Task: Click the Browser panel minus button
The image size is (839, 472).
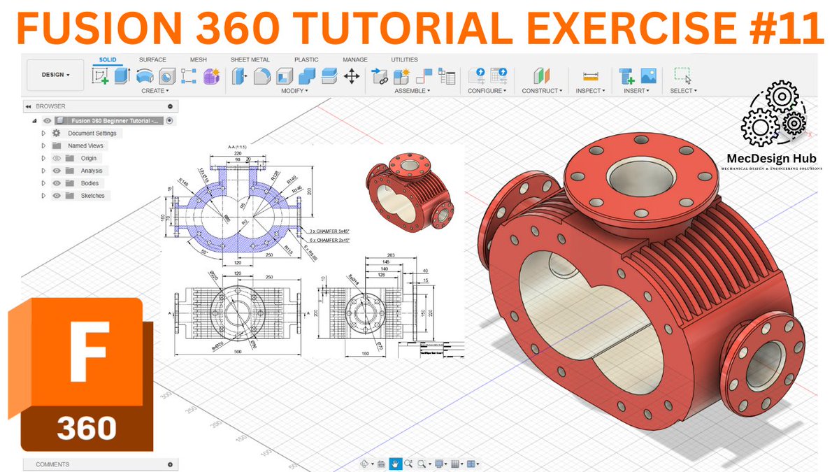Action: coord(170,106)
